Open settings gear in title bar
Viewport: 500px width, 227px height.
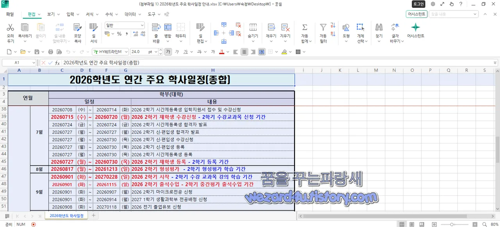point(433,4)
